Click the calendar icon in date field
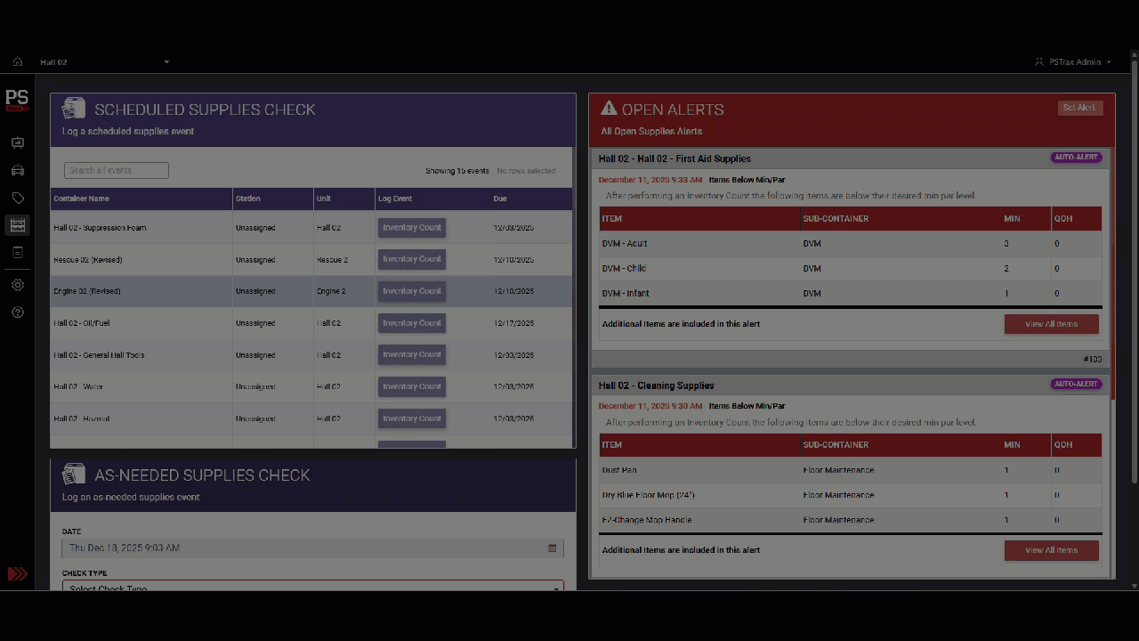Viewport: 1139px width, 641px height. [553, 548]
